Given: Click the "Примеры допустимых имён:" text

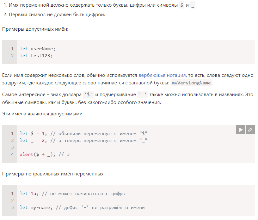Looking at the screenshot, I should click(35, 29).
